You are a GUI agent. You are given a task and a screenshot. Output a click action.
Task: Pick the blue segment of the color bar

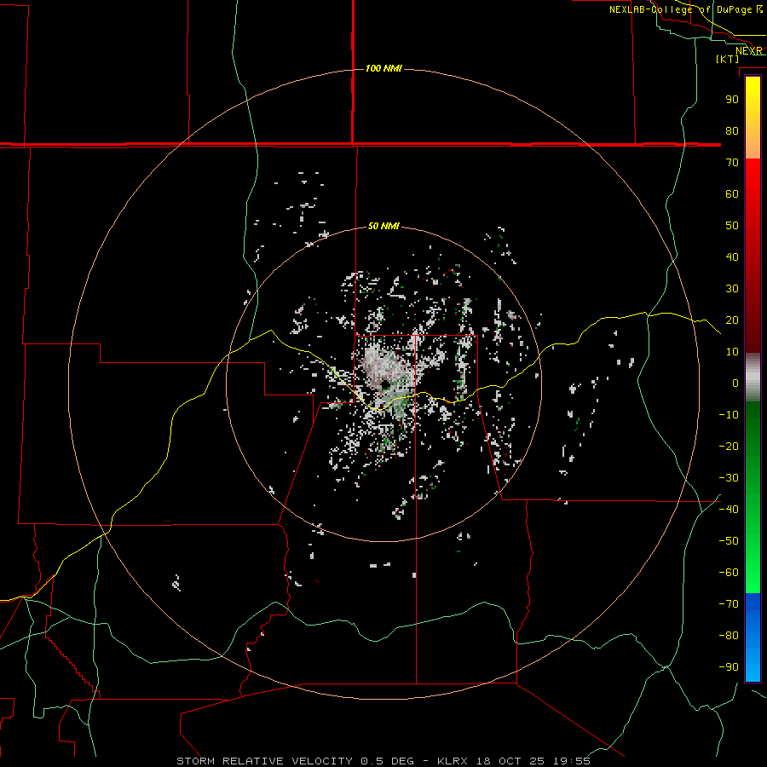click(x=753, y=637)
